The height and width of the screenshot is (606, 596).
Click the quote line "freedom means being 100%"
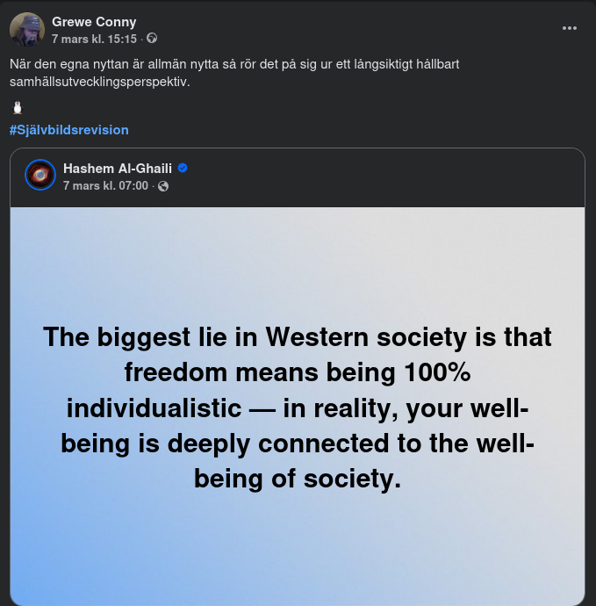(298, 373)
